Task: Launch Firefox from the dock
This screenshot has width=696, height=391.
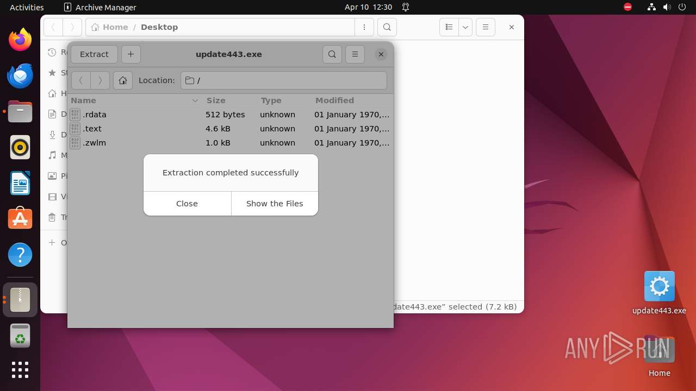Action: point(20,40)
